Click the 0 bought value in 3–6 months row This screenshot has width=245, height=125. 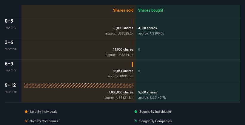pyautogui.click(x=139, y=50)
